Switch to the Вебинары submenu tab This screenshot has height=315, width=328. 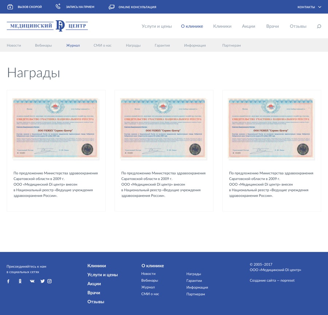tap(43, 46)
